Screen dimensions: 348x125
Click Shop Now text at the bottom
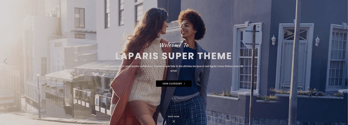tap(174, 116)
